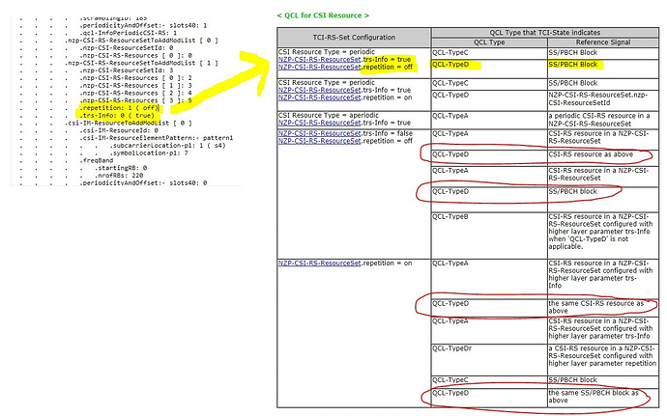Select 'a periodic CSI-RS resource in a NZP-CSI-RS-ResourceSet' cell
The width and height of the screenshot is (667, 416).
[603, 120]
